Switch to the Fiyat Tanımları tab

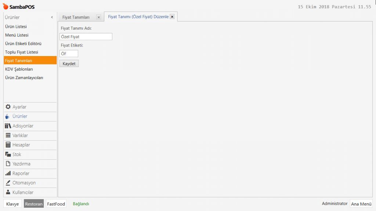76,17
